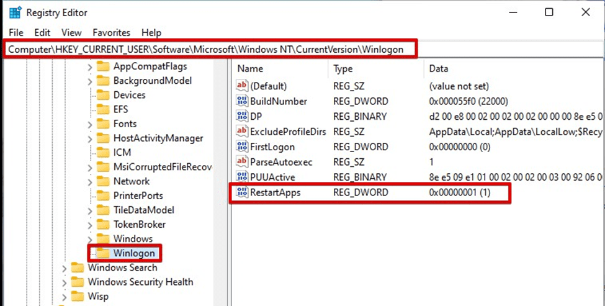Viewport: 605px width, 306px height.
Task: Click the BuildNumber DWORD value icon
Action: click(x=242, y=101)
